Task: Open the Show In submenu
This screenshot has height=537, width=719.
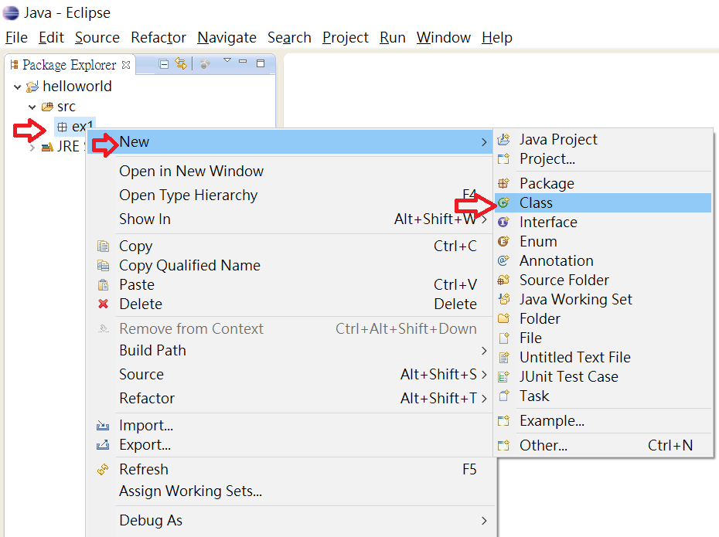Action: 290,219
